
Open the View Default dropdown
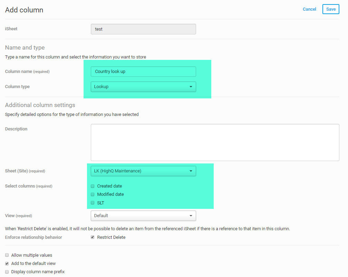[143, 216]
